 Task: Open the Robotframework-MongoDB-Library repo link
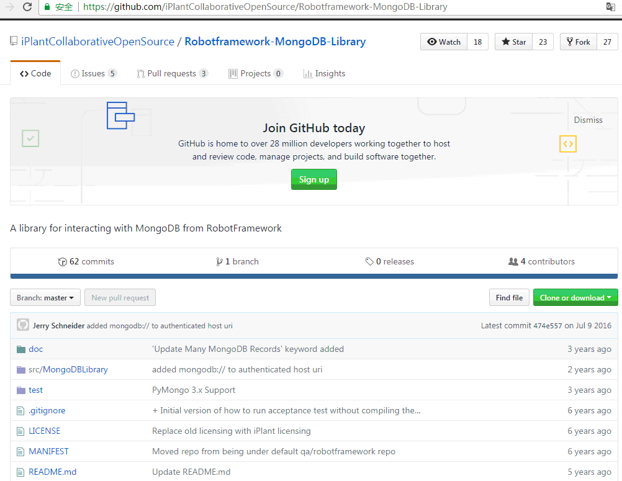tap(275, 41)
